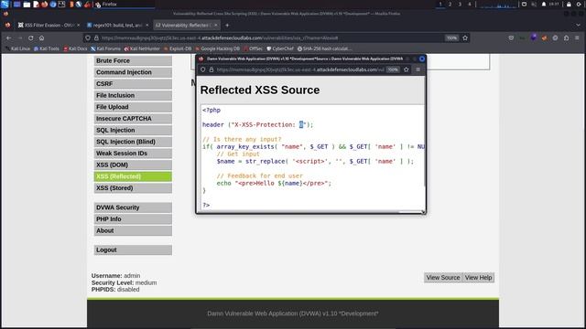Image resolution: width=586 pixels, height=329 pixels.
Task: Open the Kali Docs bookmark
Action: (75, 48)
